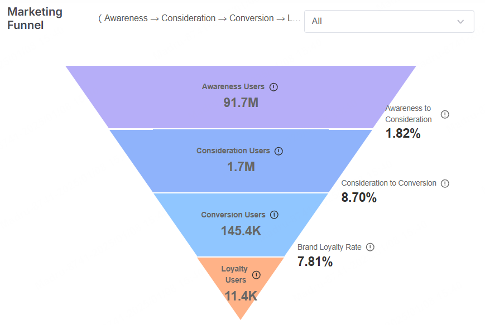This screenshot has height=325, width=485.
Task: Click the Awareness Users info icon
Action: (x=273, y=87)
